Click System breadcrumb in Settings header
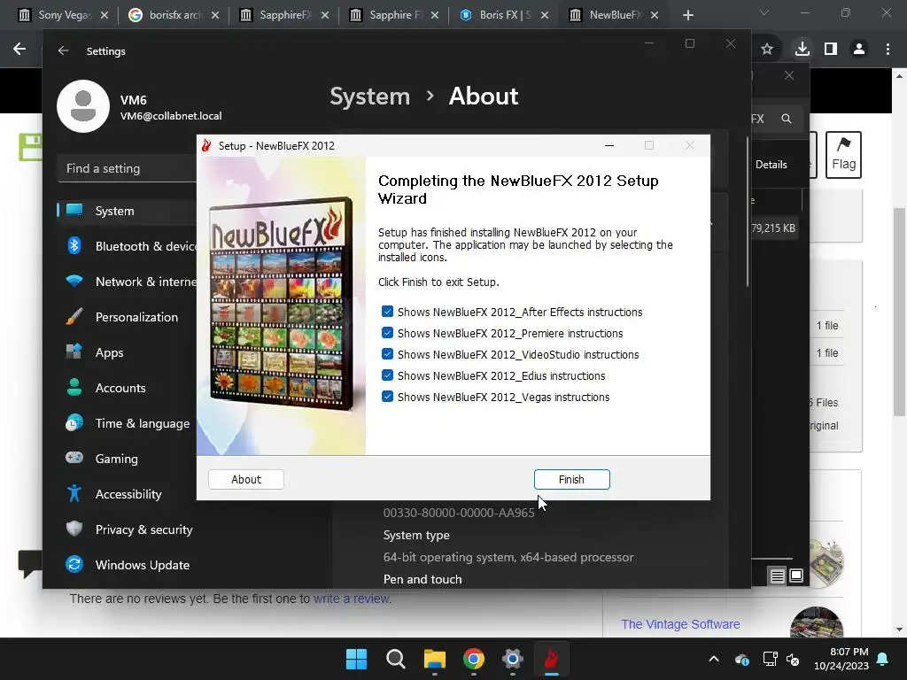The width and height of the screenshot is (907, 680). pos(369,96)
